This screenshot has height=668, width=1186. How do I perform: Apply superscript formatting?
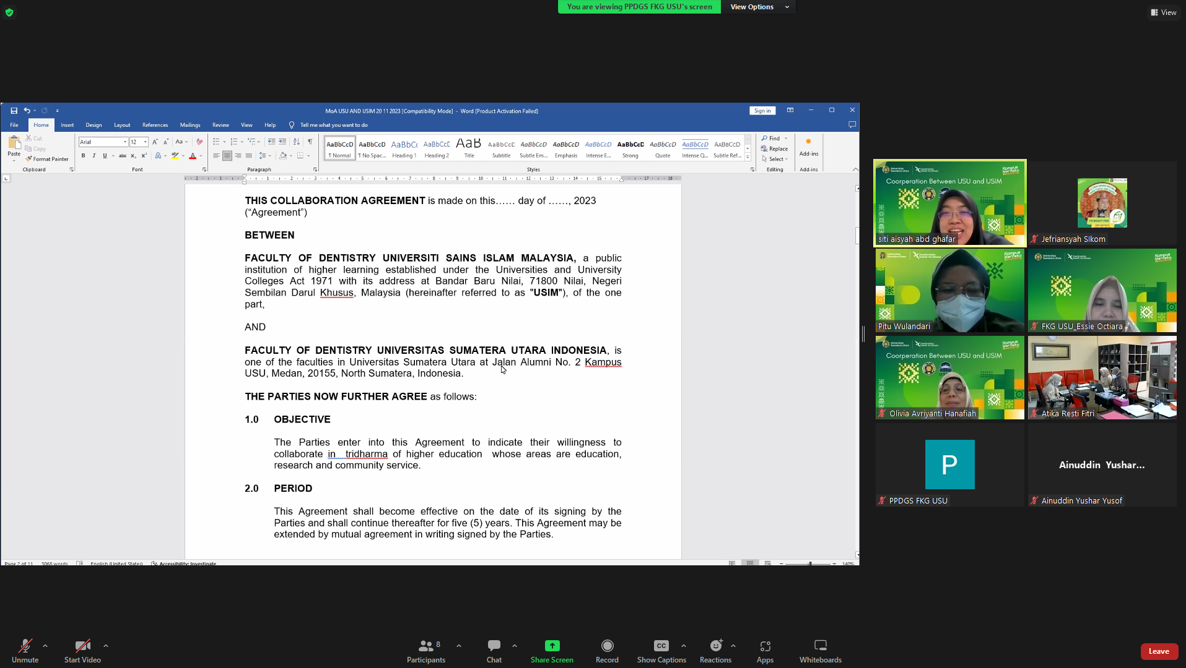point(144,156)
